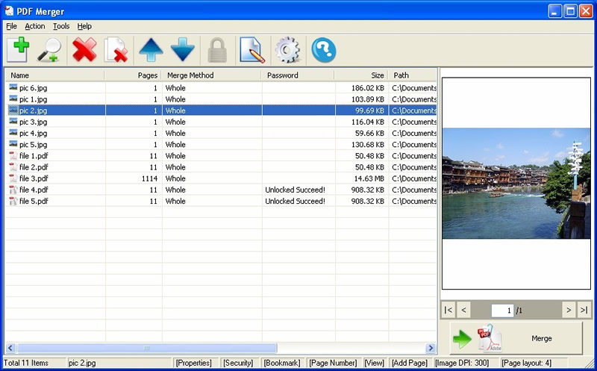Click the [Page Number] status bar link
597x371 pixels.
pyautogui.click(x=333, y=363)
